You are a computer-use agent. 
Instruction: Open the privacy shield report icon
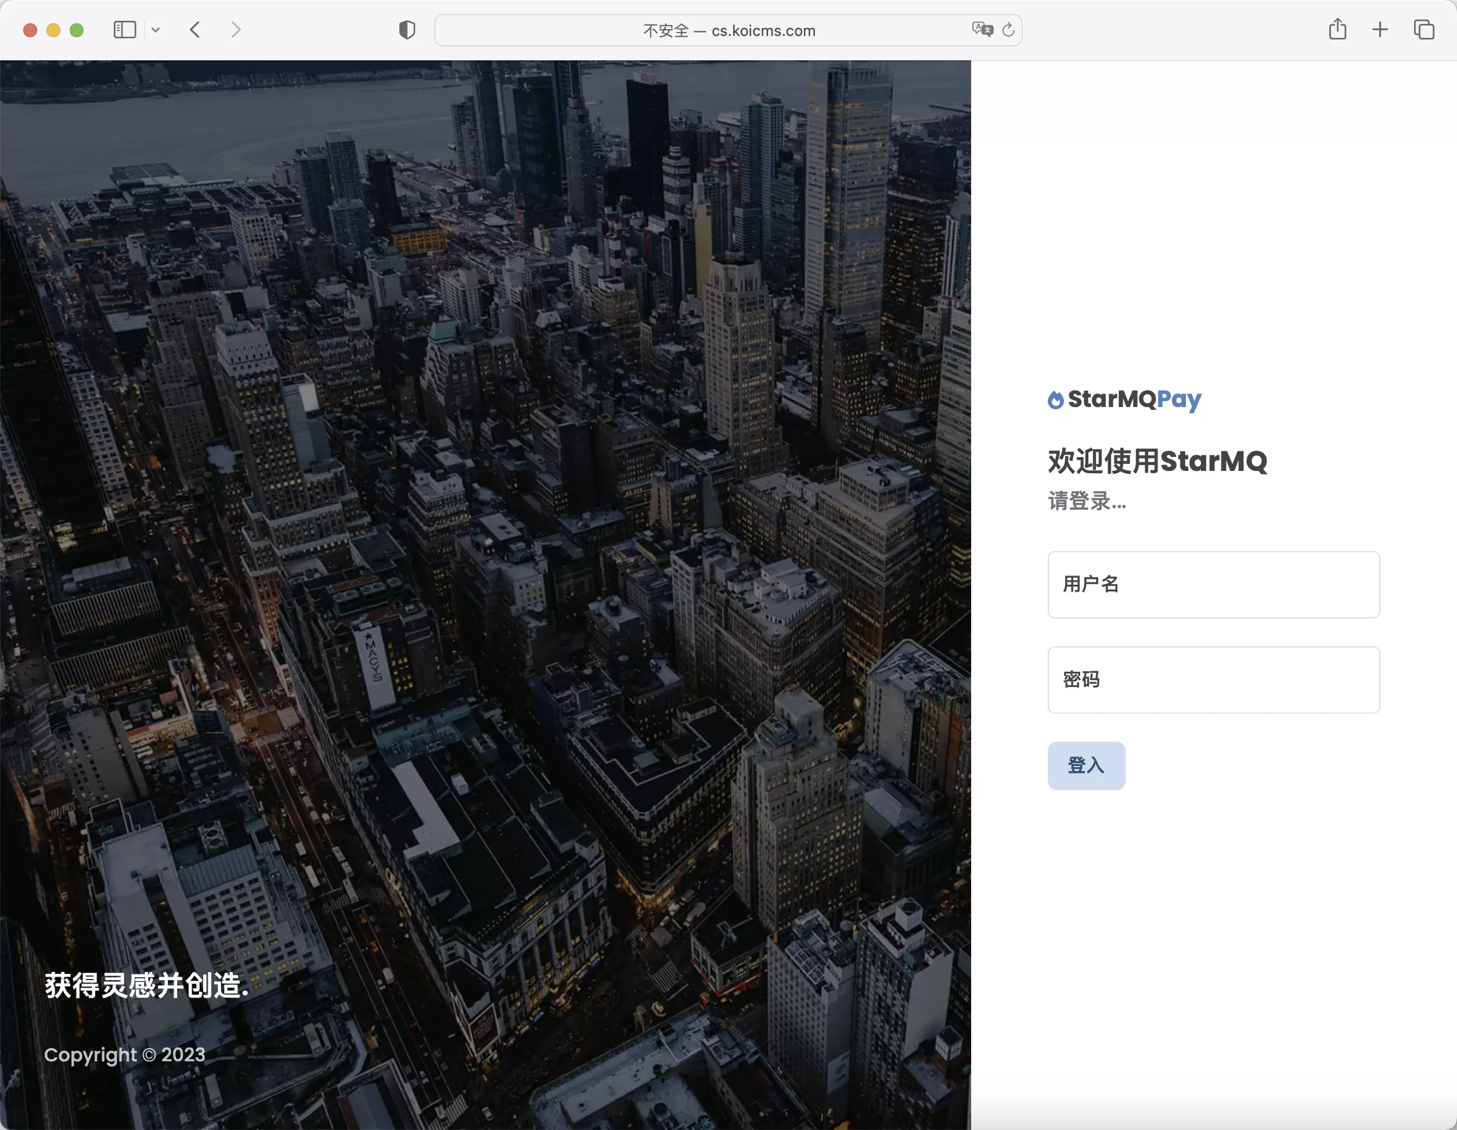click(x=407, y=30)
